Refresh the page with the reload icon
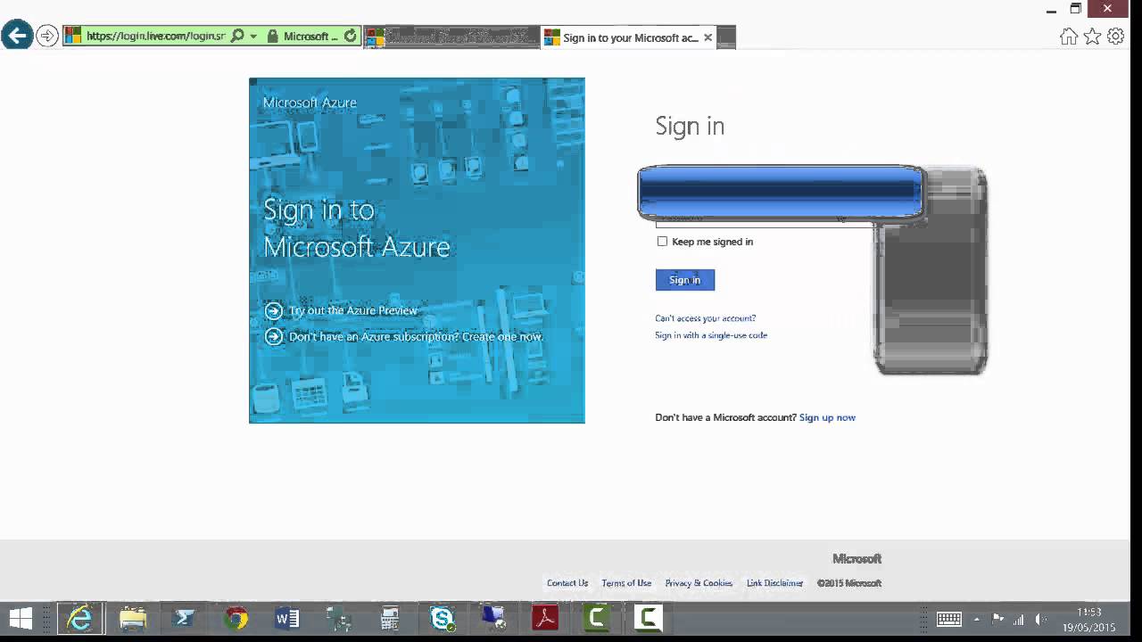Screen dimensions: 1142x642 click(350, 37)
